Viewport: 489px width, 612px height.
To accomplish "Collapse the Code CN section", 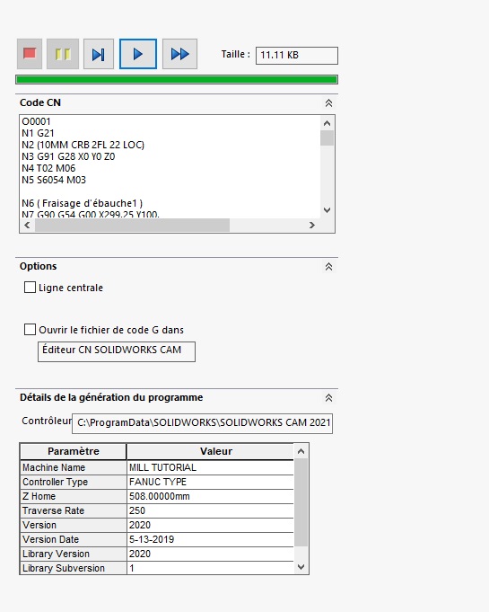I will 329,103.
